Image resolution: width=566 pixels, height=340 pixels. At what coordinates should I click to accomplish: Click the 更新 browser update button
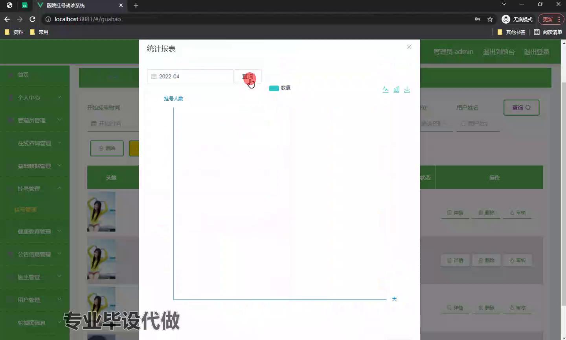(x=548, y=19)
